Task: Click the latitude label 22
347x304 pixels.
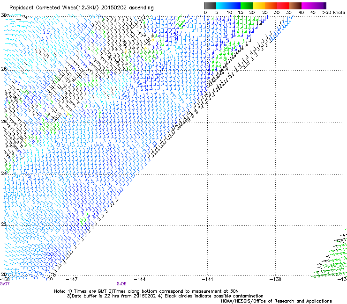Action: coord(4,224)
